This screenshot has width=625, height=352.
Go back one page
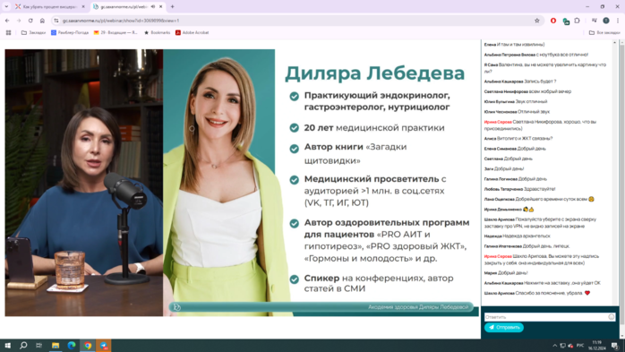7,21
